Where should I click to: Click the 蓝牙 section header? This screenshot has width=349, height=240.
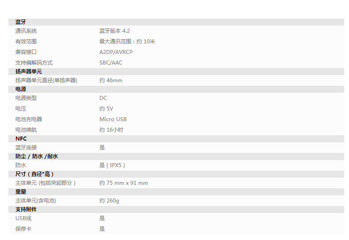point(20,22)
